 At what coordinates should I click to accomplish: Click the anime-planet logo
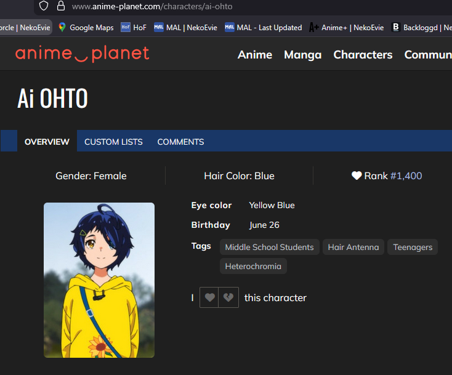pos(82,54)
